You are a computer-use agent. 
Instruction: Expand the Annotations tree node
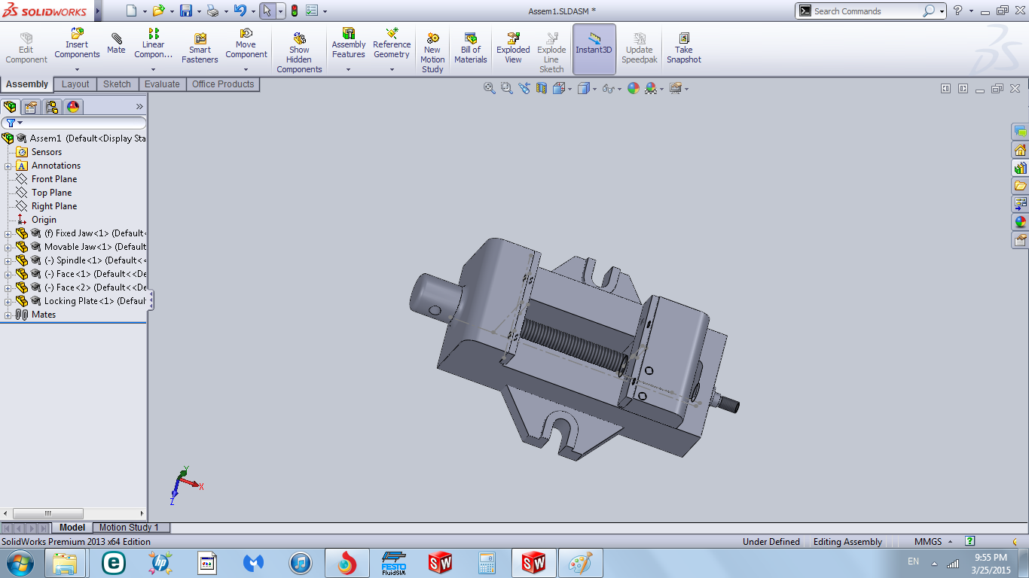click(x=8, y=166)
